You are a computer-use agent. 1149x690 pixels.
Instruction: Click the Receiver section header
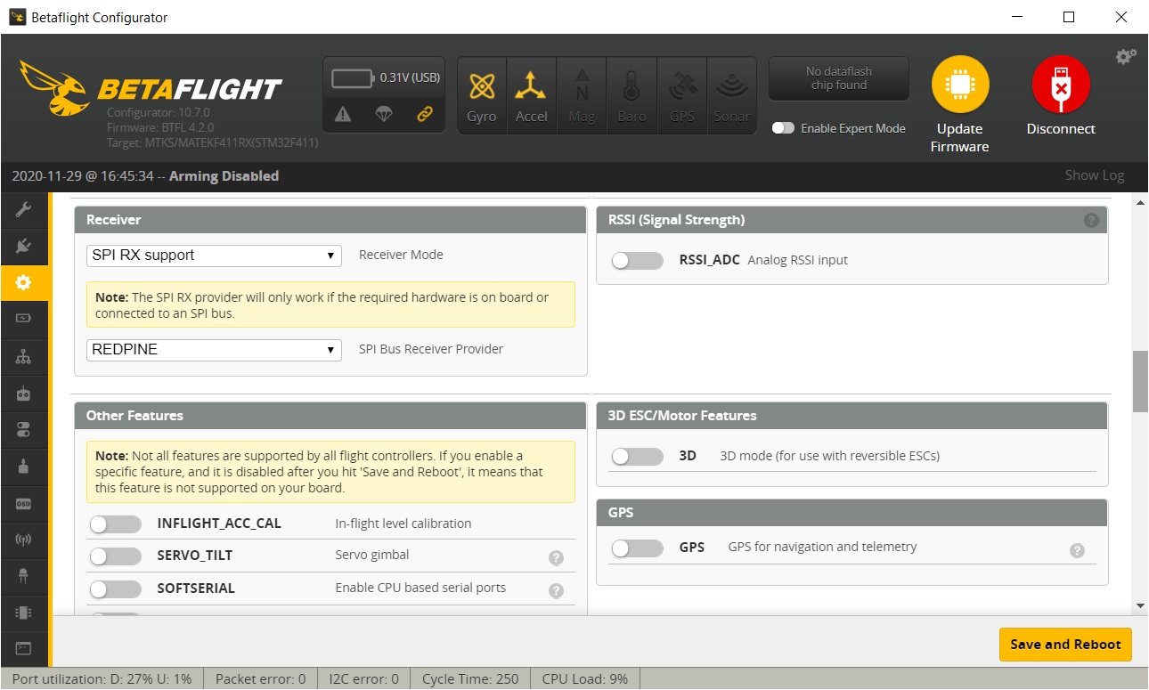pyautogui.click(x=330, y=220)
